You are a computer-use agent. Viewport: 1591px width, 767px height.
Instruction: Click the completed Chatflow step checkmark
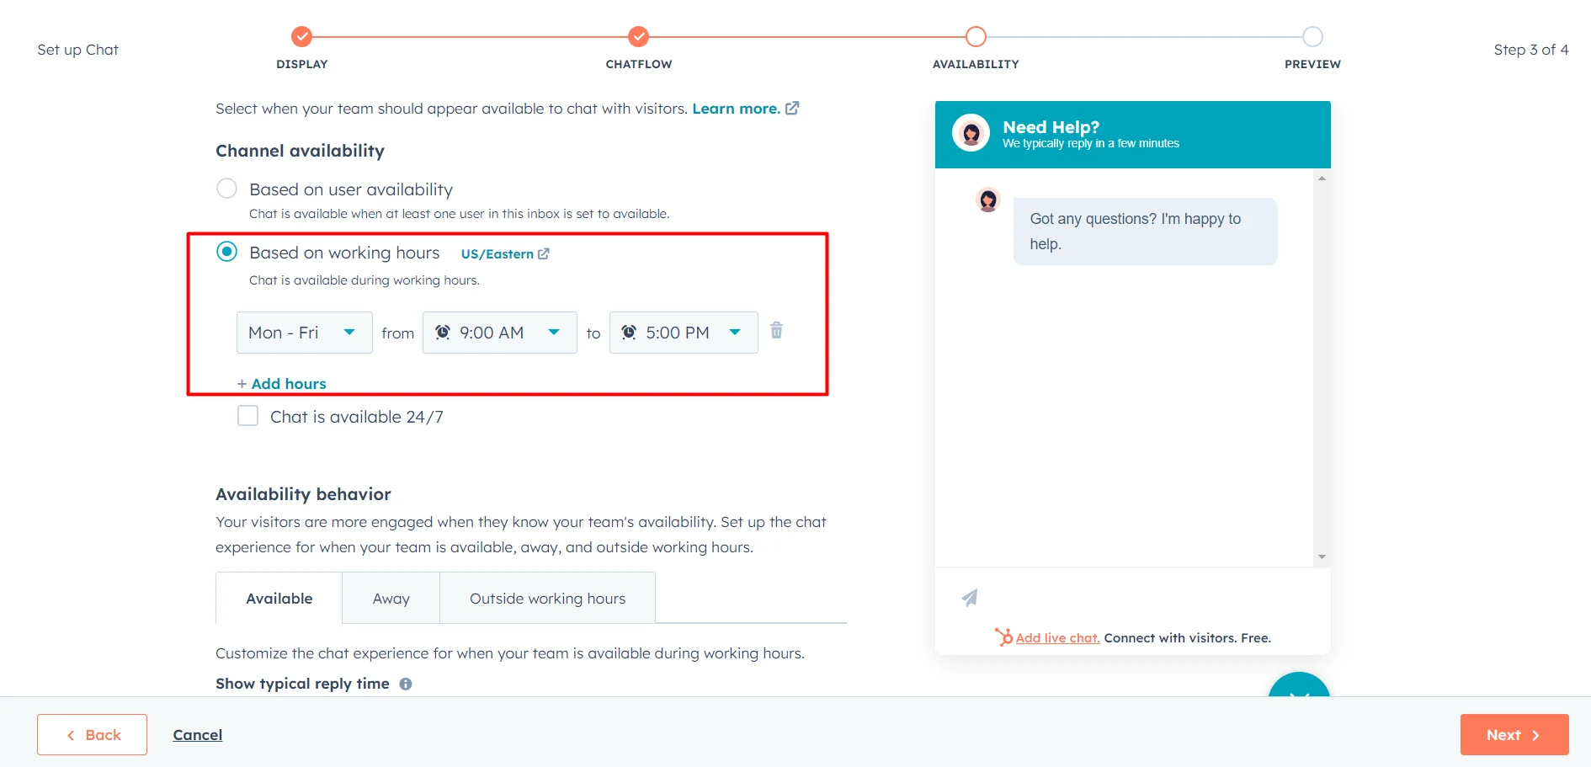639,37
